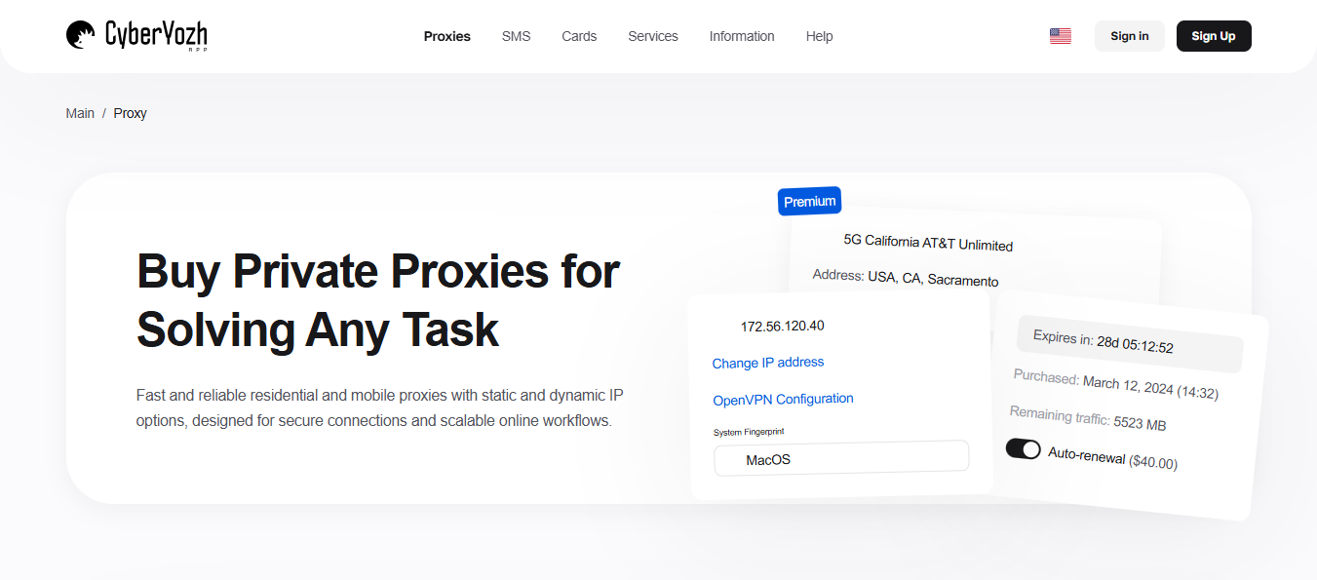
Task: Click the 5G California AT&T Unlimited card
Action: click(928, 244)
